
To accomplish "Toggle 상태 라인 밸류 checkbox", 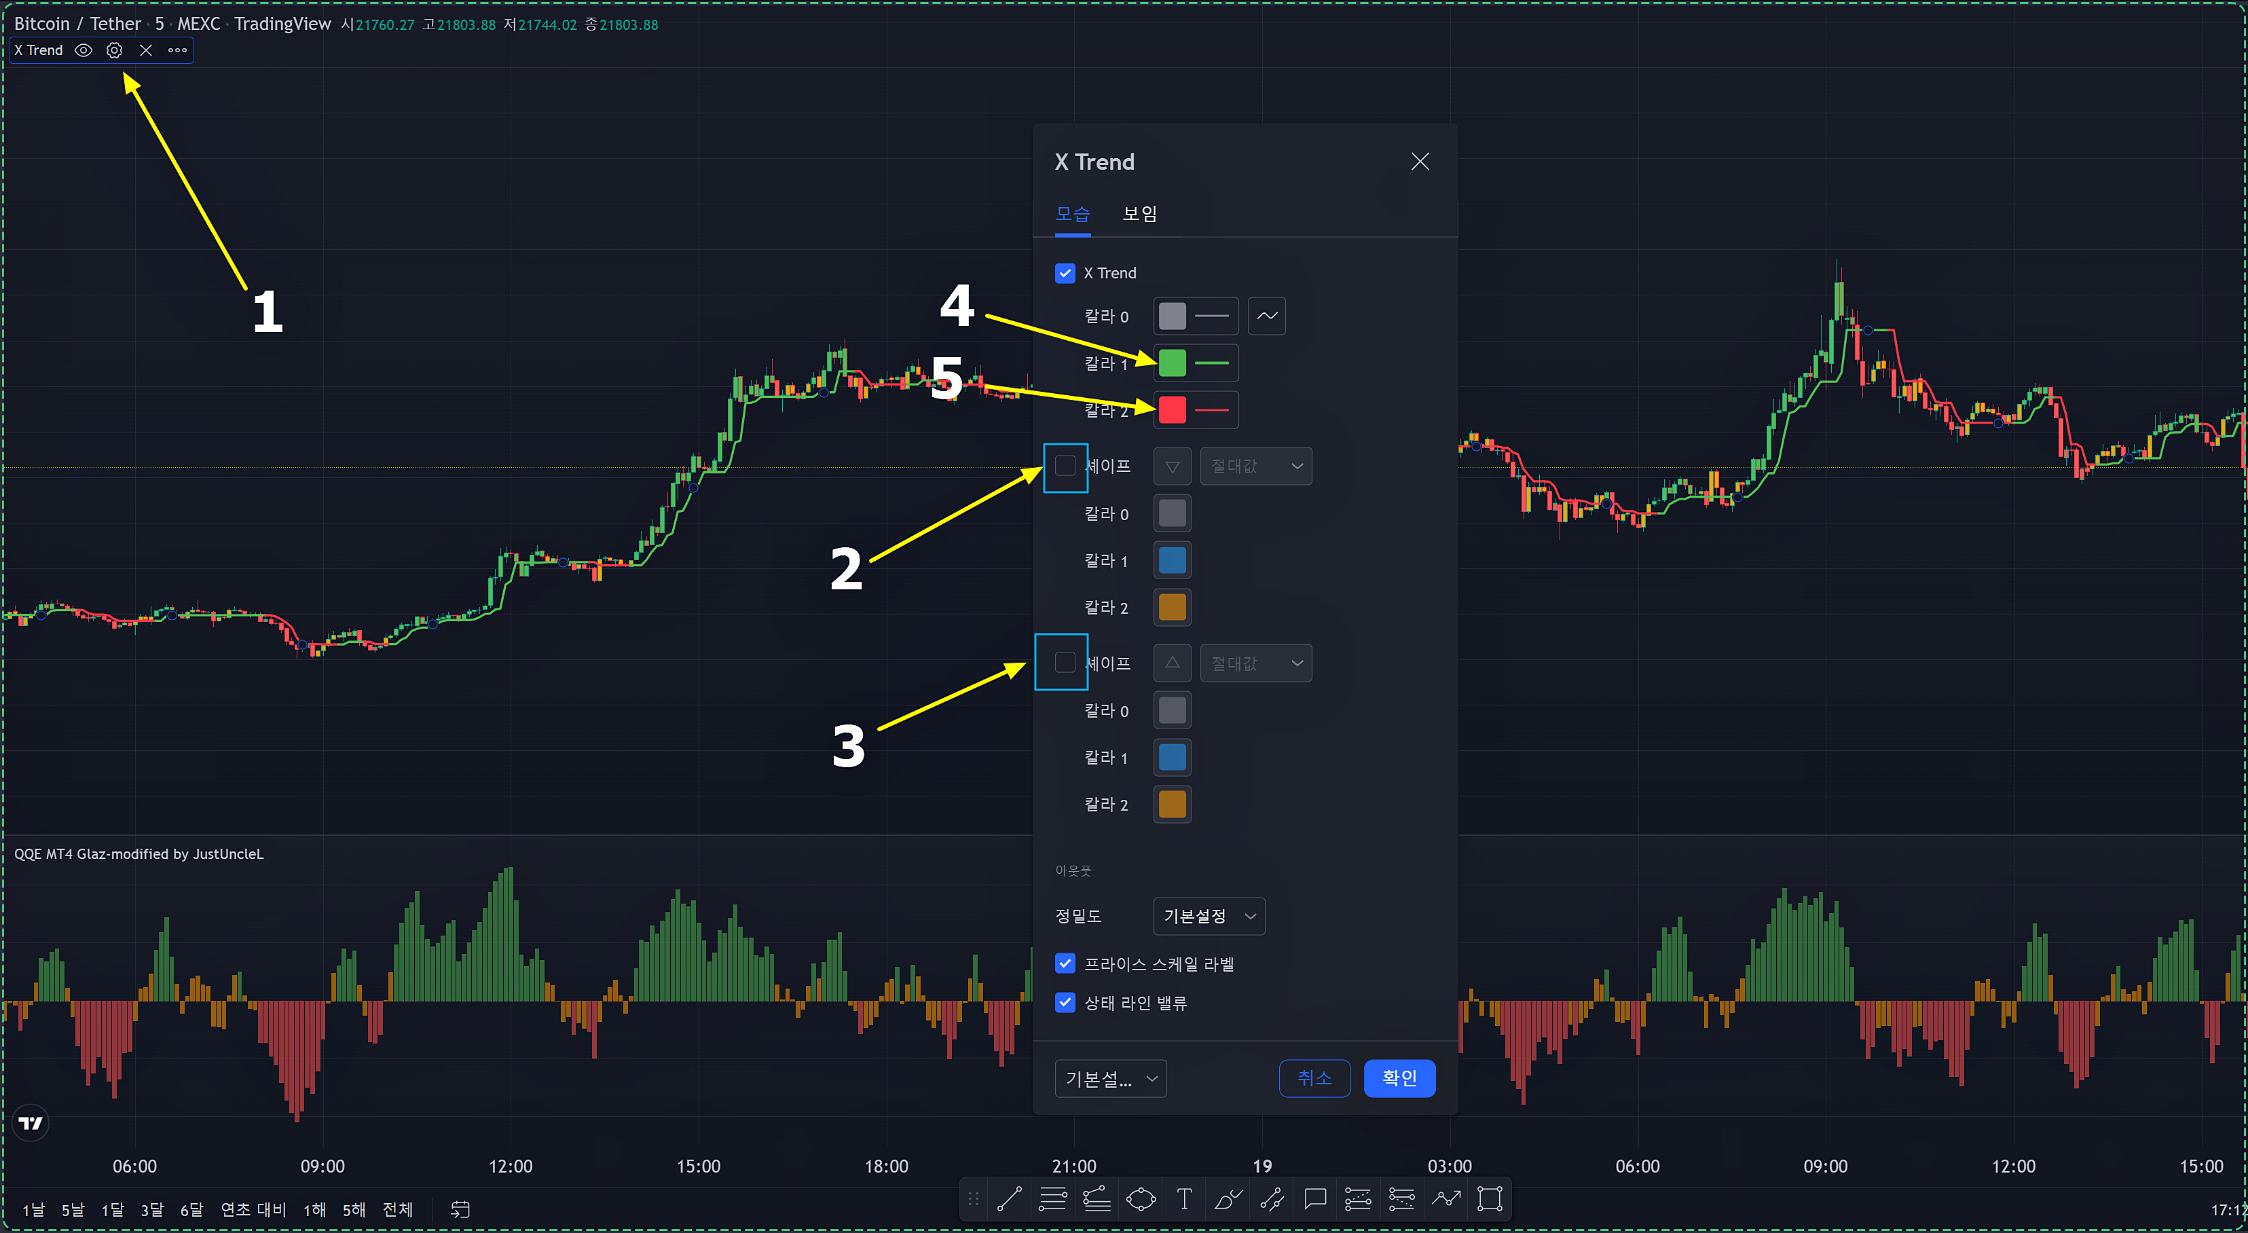I will click(x=1065, y=1003).
